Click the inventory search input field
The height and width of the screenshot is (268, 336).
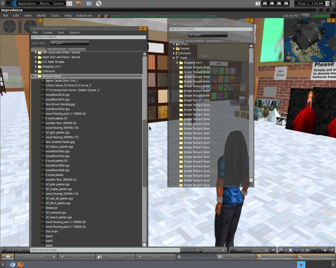[88, 37]
